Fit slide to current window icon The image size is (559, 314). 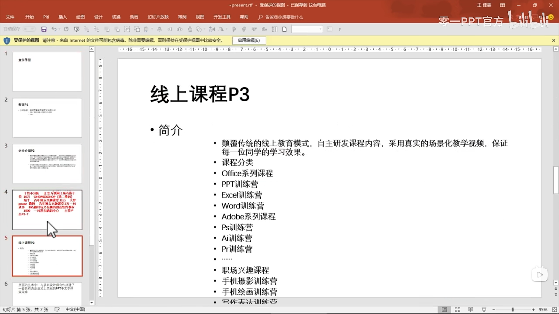554,310
